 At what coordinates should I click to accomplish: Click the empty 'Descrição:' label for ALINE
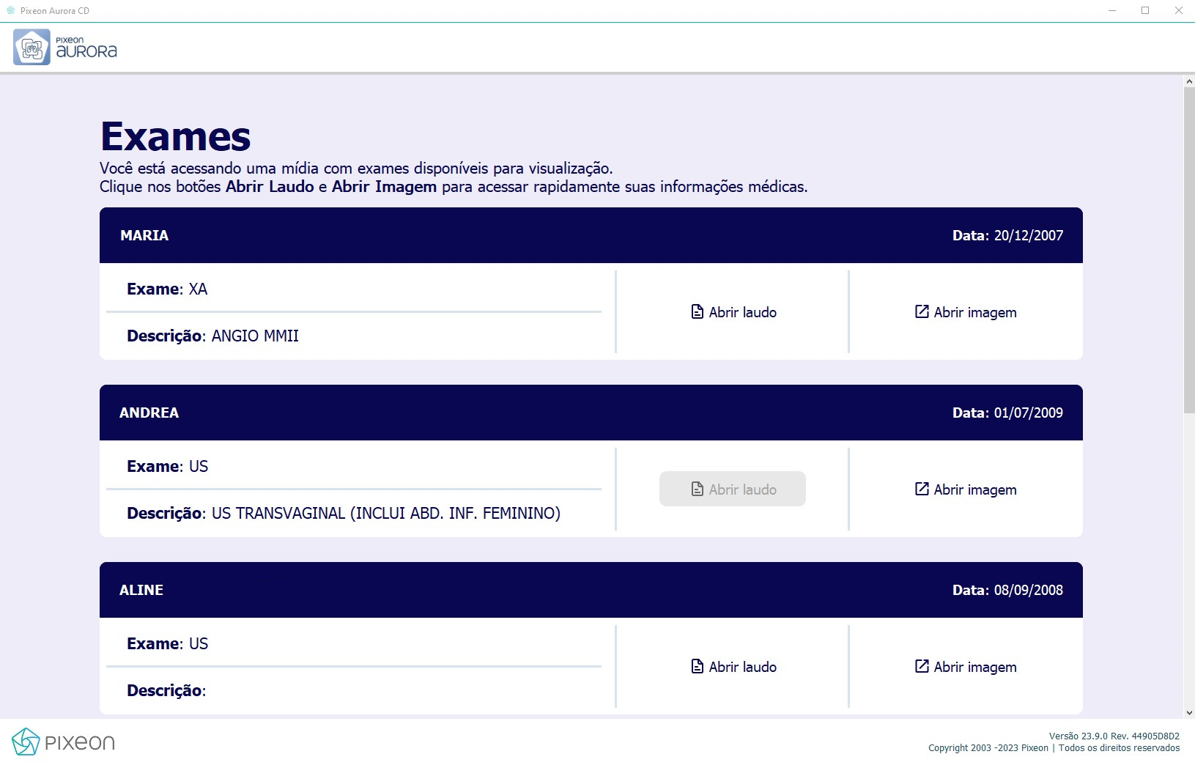tap(166, 690)
